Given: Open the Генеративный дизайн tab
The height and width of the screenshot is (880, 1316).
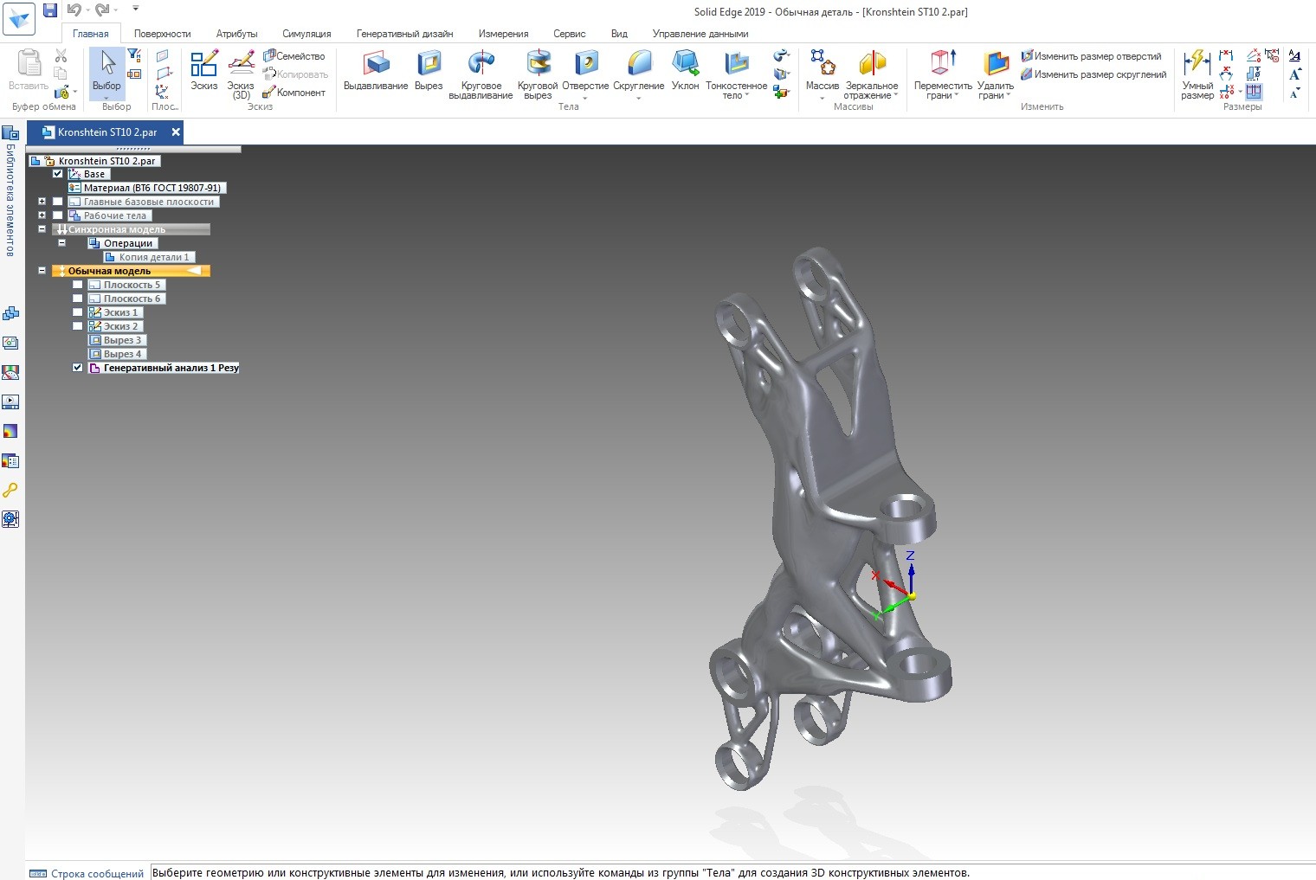Looking at the screenshot, I should (x=404, y=34).
